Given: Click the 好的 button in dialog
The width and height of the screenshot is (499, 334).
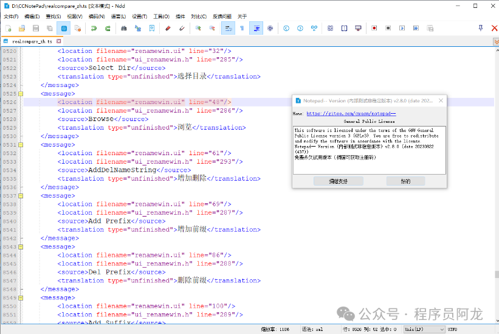Looking at the screenshot, I should point(405,181).
